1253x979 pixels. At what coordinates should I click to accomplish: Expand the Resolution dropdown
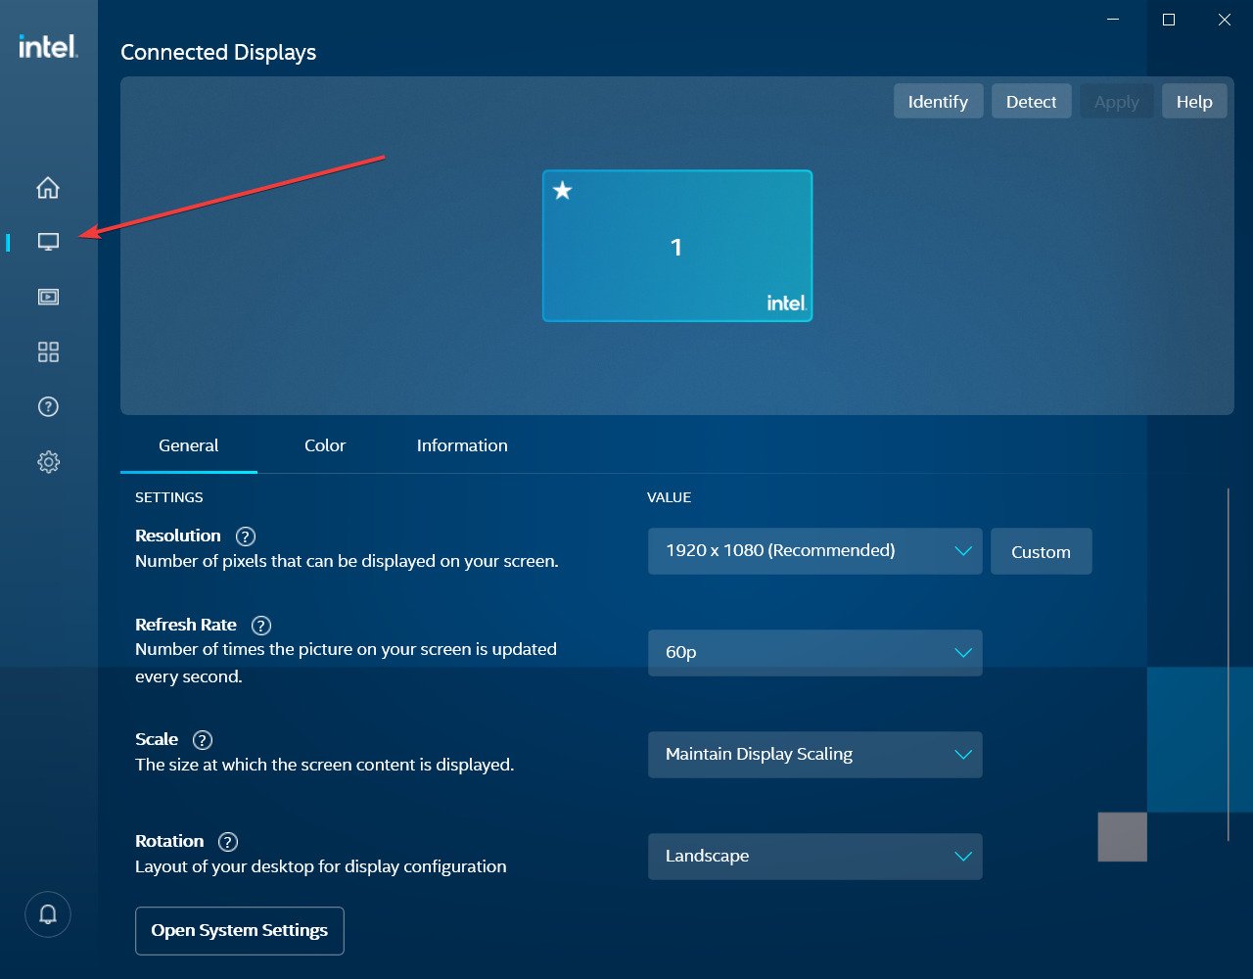814,551
